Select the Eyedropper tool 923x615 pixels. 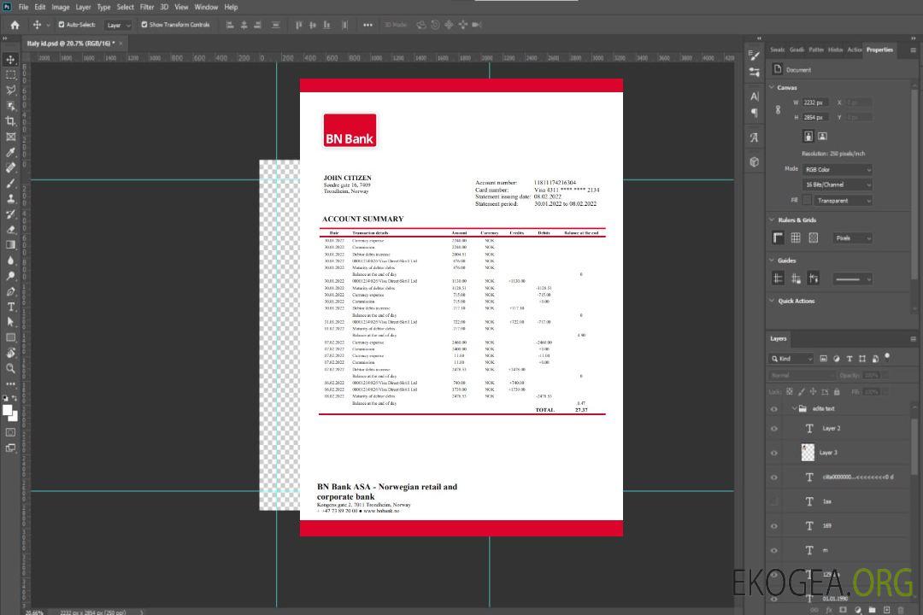click(11, 152)
